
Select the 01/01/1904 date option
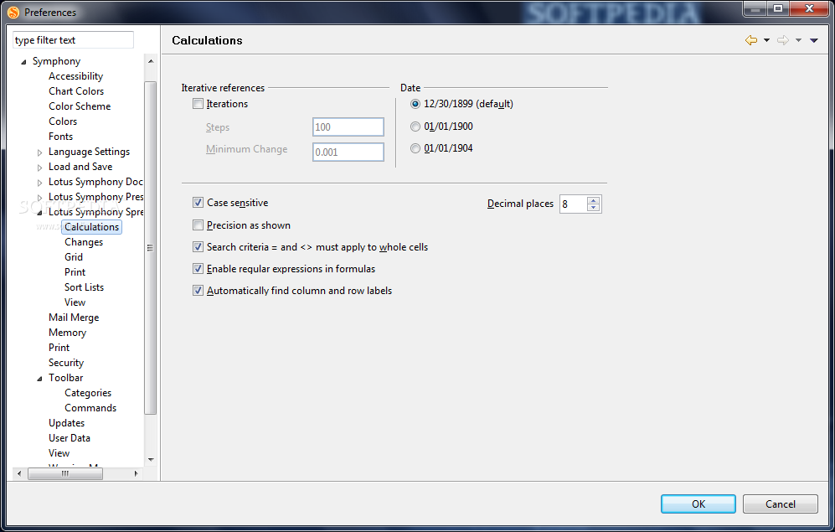point(415,148)
